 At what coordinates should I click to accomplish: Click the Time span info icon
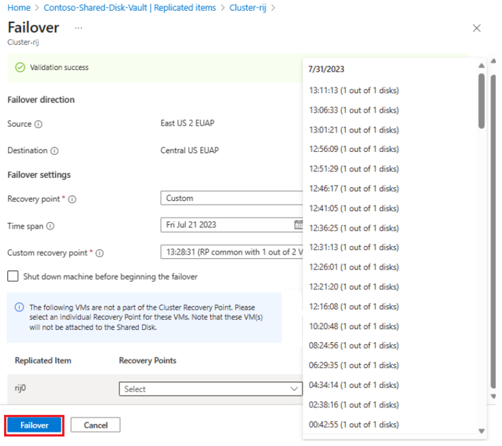[x=50, y=226]
